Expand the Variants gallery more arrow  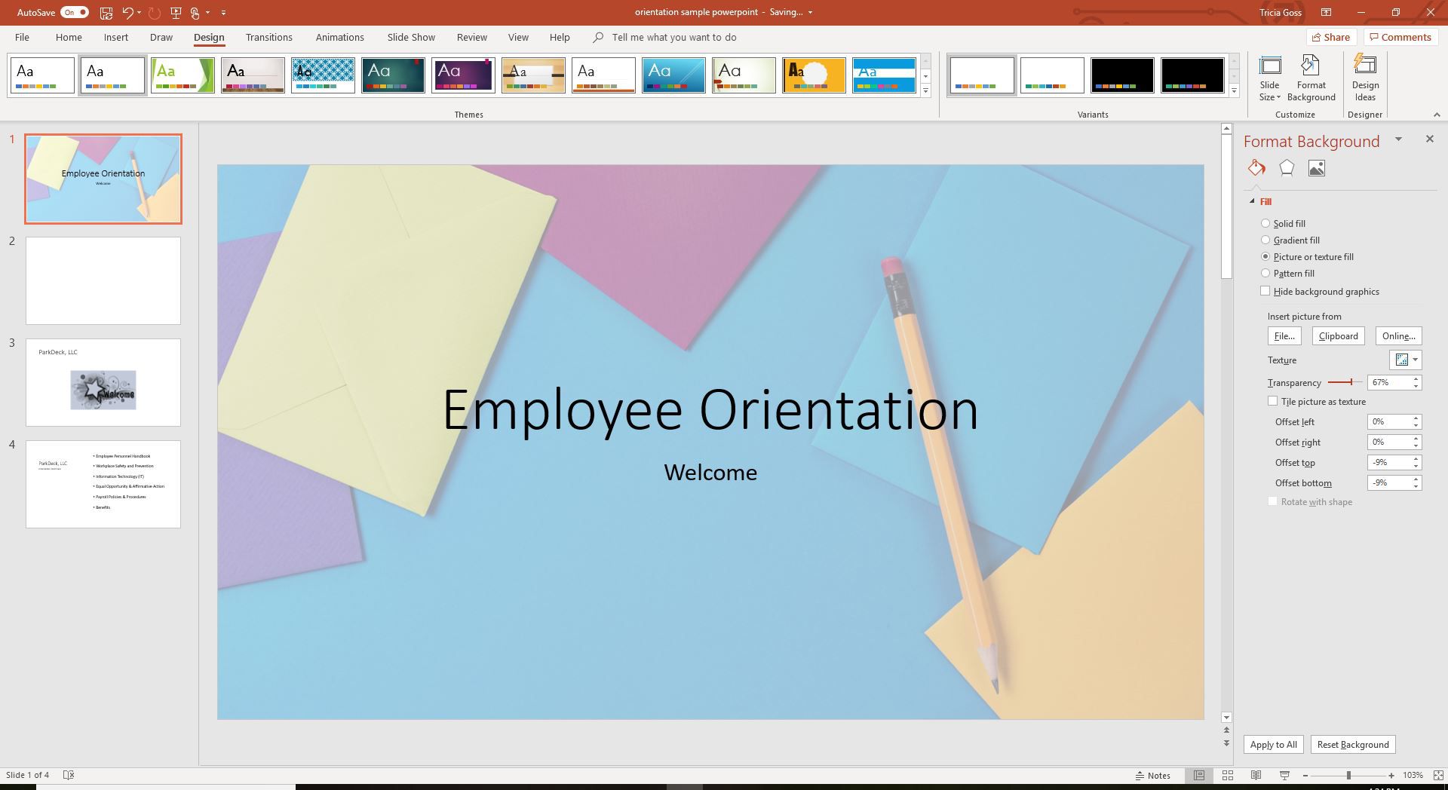[x=1234, y=91]
